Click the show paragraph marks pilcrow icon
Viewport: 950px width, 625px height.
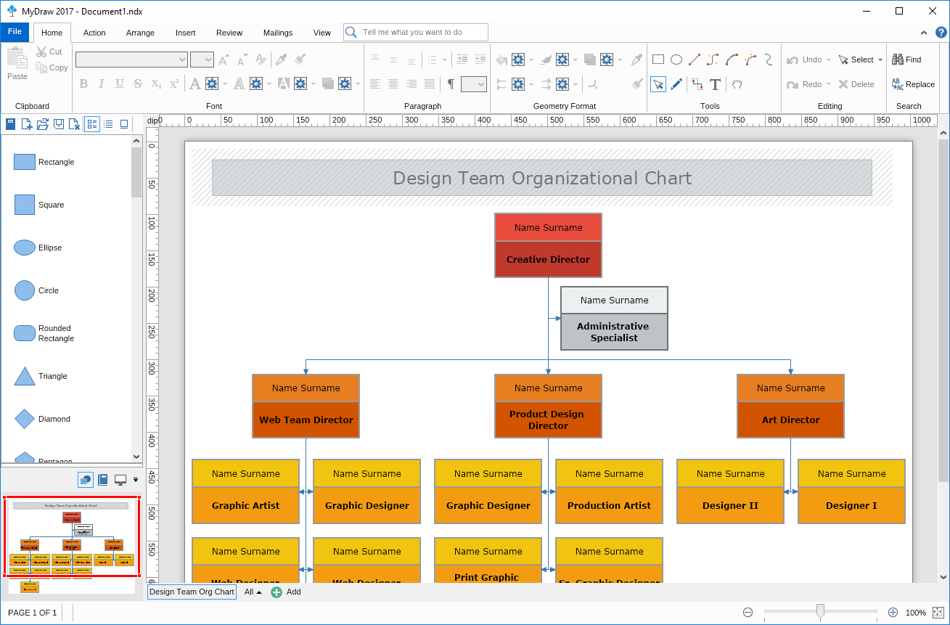click(451, 84)
